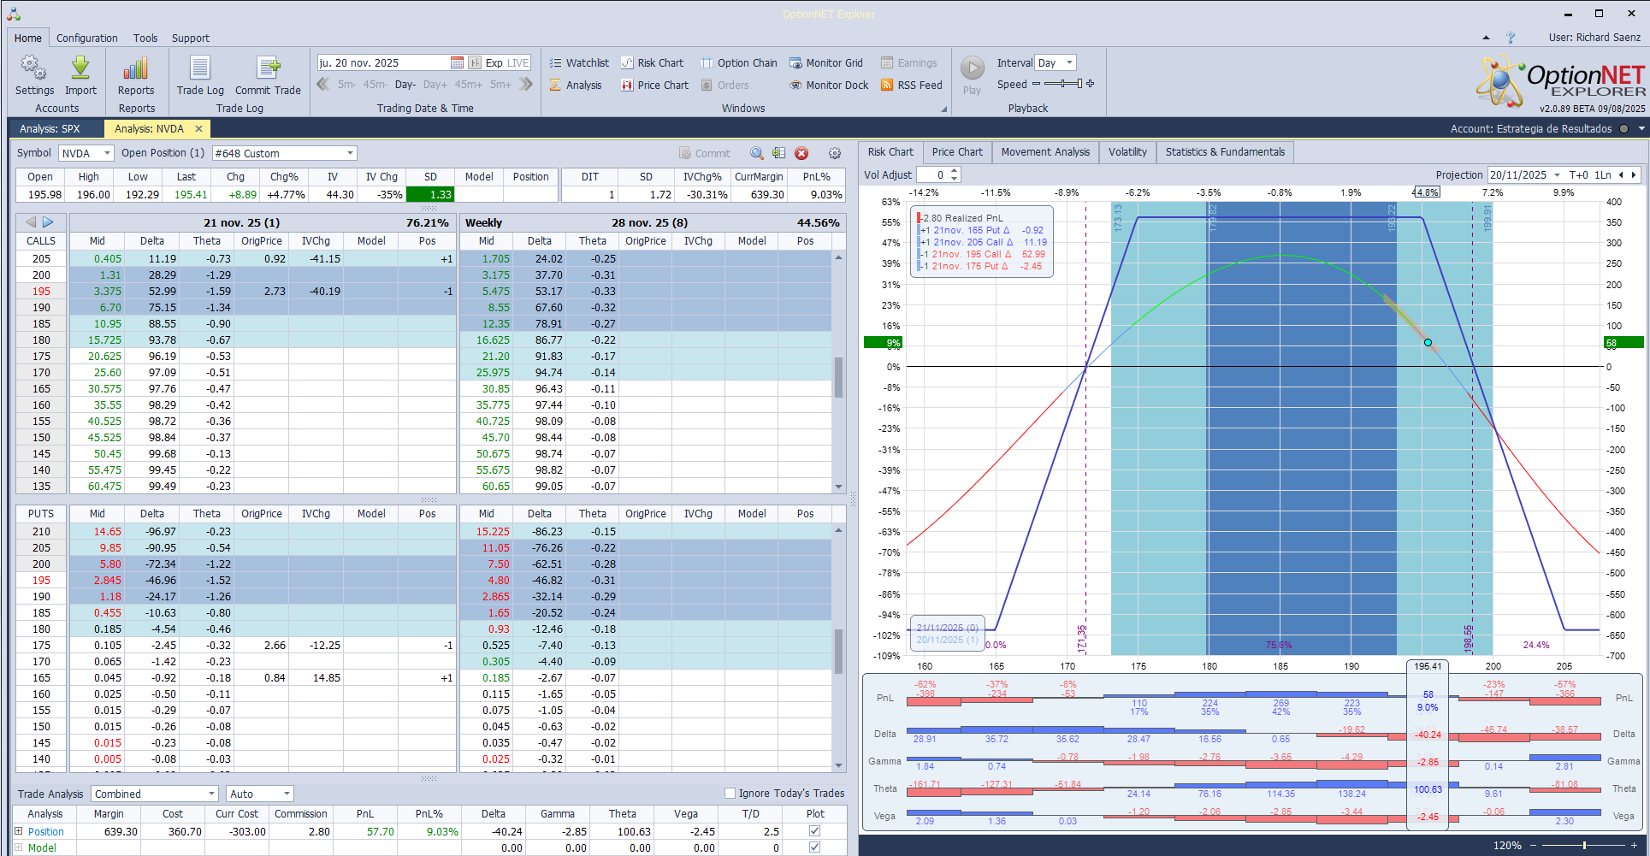This screenshot has height=856, width=1650.
Task: Open the Account dropdown arrow
Action: [1641, 129]
